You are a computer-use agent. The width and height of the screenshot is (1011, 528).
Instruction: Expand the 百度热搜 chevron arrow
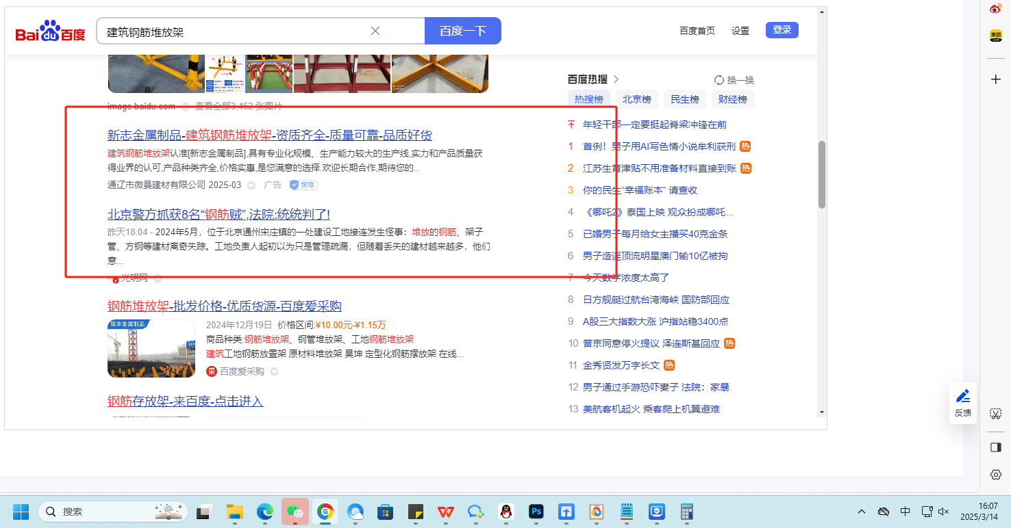tap(616, 79)
